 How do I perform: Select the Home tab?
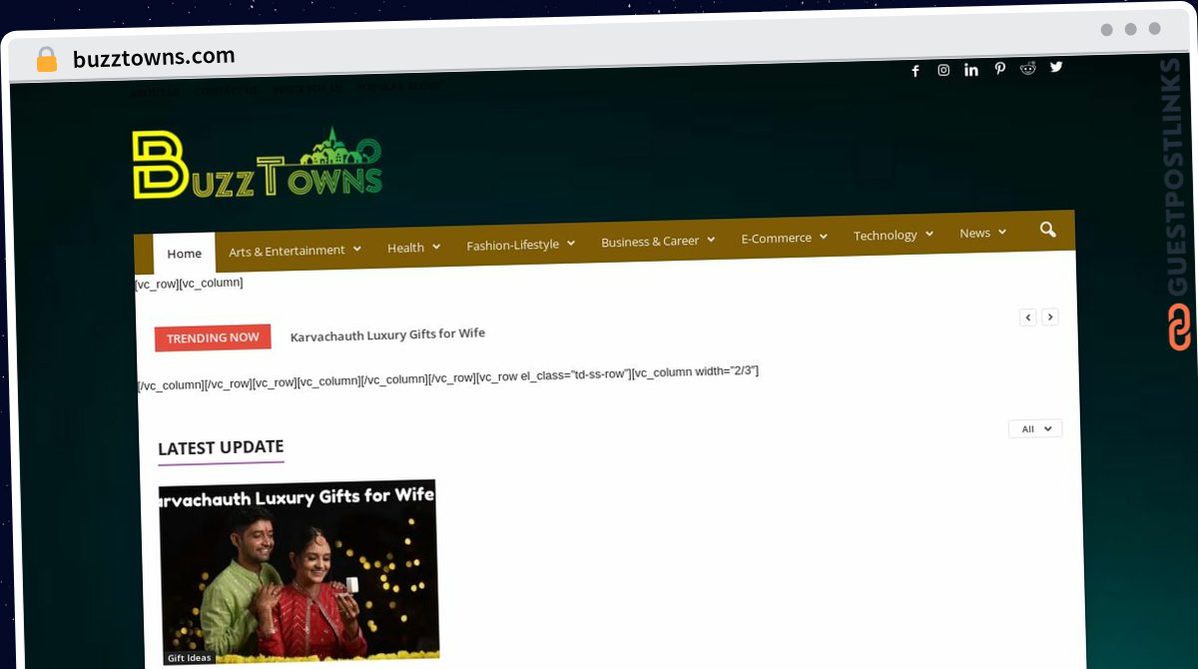pyautogui.click(x=184, y=254)
